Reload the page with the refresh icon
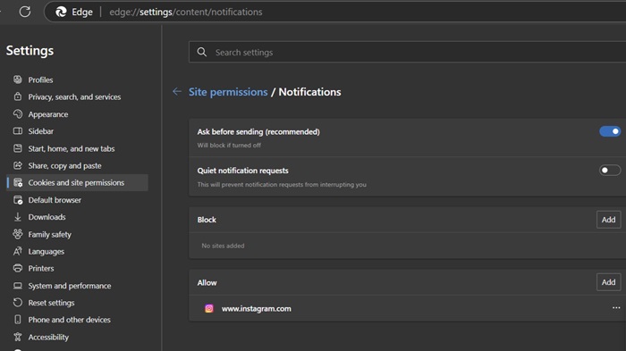 25,12
